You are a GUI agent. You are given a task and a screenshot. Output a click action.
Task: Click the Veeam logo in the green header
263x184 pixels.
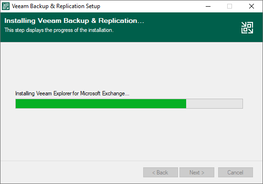point(247,28)
